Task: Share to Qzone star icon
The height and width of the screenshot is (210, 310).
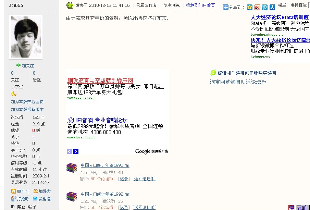Action: (250, 7)
